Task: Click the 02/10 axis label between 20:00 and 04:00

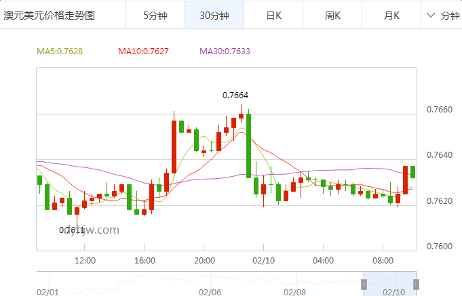Action: coord(263,261)
